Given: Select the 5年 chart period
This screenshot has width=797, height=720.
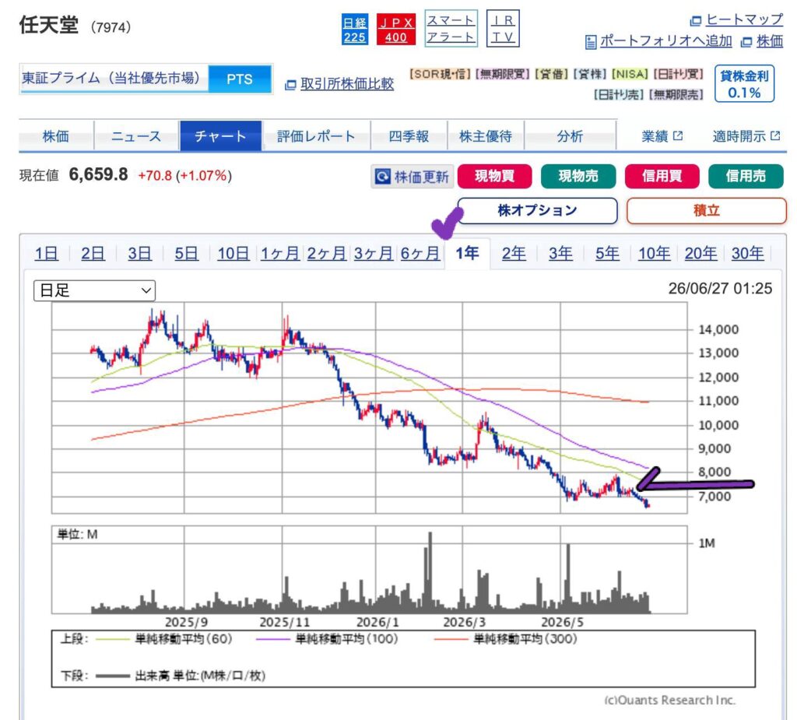Looking at the screenshot, I should coord(607,253).
